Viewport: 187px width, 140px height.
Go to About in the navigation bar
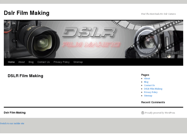[21, 62]
